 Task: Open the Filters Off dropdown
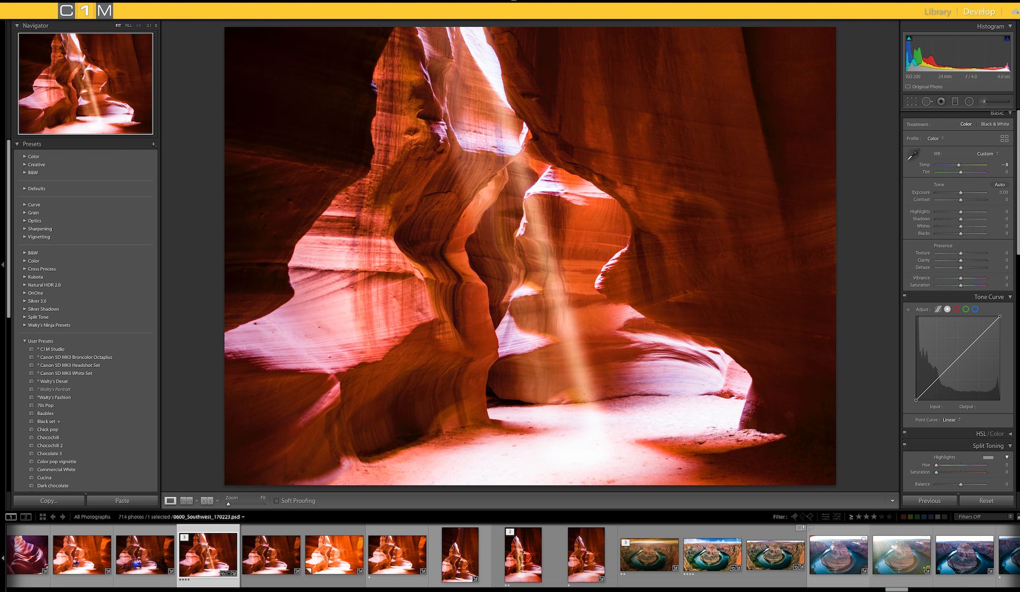tap(984, 517)
